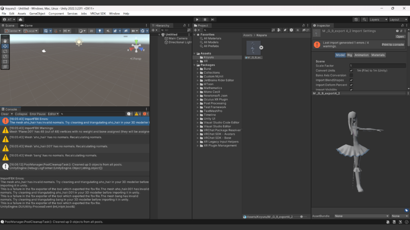Select the Rotate tool in Scene toolbar
410x230 pixels.
pyautogui.click(x=5, y=51)
